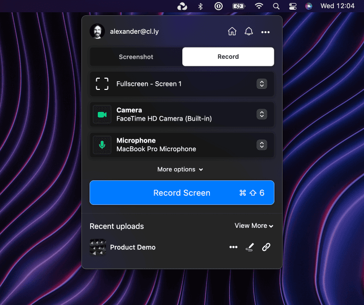364x305 pixels.
Task: Launch Siri from menu bar
Action: [x=309, y=6]
